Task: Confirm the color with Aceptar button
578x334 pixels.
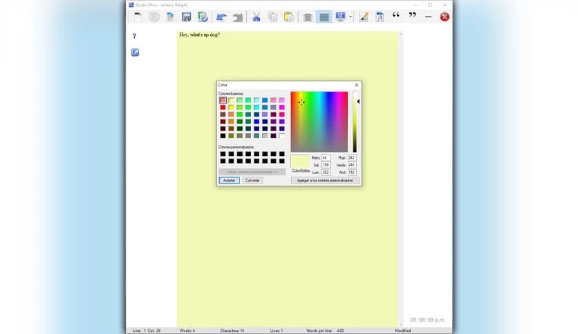Action: (229, 180)
